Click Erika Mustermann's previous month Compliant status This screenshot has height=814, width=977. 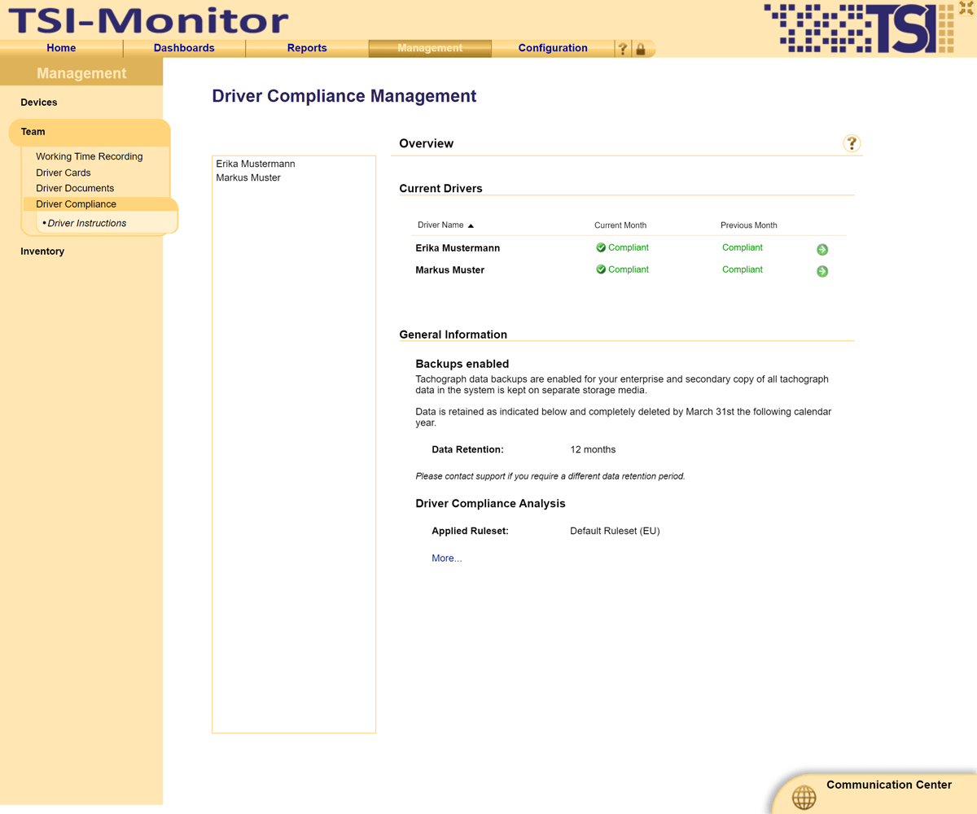(x=743, y=247)
